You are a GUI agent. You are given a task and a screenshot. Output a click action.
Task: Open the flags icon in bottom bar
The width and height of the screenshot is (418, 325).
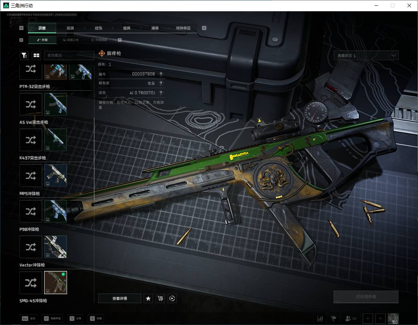[x=334, y=318]
